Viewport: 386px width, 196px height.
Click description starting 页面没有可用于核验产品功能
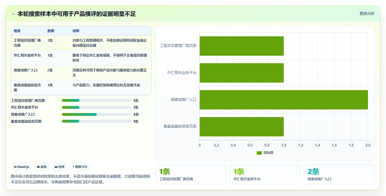[110, 73]
